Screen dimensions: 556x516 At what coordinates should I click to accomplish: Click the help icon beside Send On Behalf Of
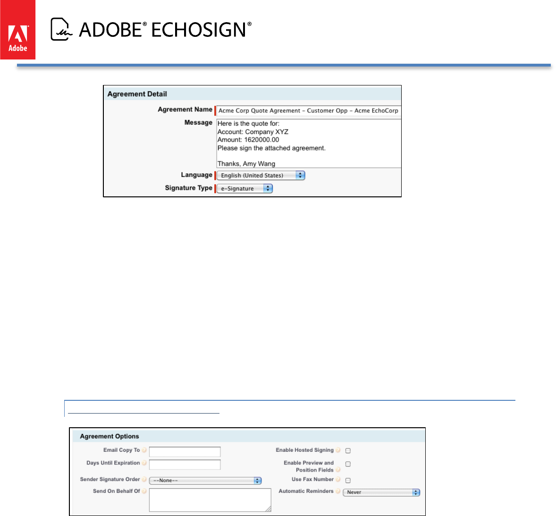[144, 491]
